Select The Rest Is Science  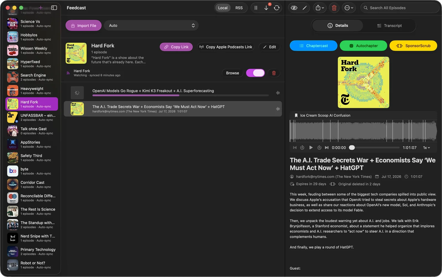tap(32, 211)
